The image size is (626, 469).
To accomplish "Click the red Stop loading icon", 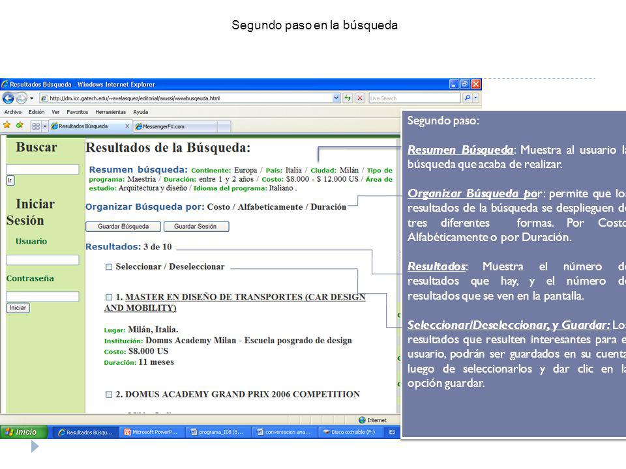I will [x=360, y=98].
